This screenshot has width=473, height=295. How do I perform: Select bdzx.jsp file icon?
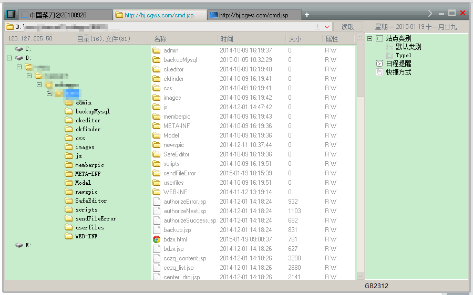pyautogui.click(x=157, y=249)
